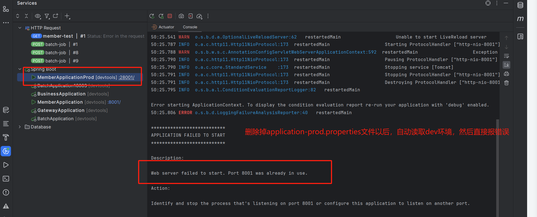Viewport: 537px width, 217px height.
Task: Switch to the Console tab
Action: pyautogui.click(x=190, y=27)
